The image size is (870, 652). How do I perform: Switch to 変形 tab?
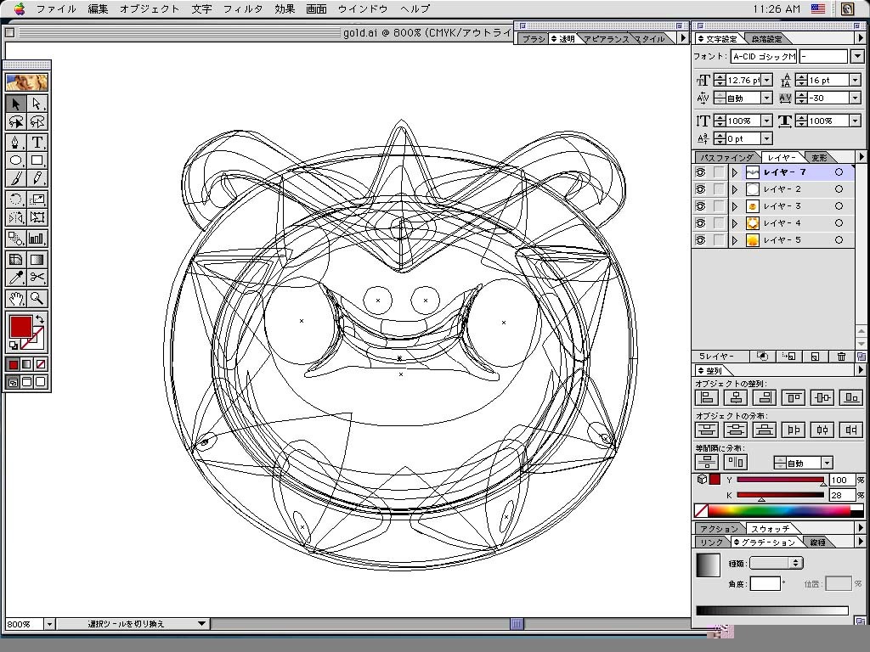[819, 157]
